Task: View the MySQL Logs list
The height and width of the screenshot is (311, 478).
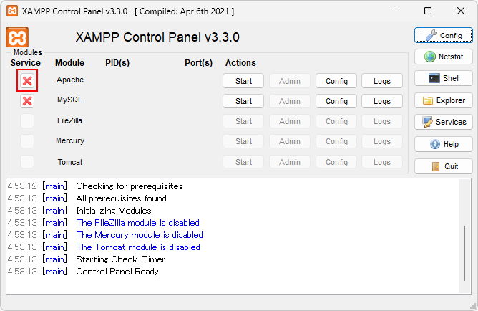Action: [382, 101]
